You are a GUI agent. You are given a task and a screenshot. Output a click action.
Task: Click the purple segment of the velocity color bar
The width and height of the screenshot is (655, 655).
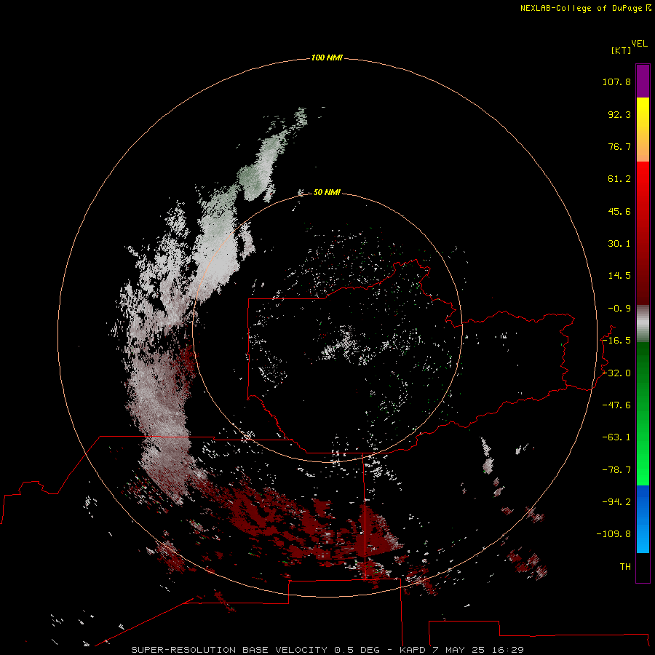pos(643,81)
